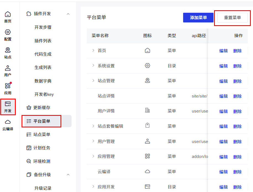This screenshot has height=192, width=253.
Task: Collapse the 备份升级 menu group
Action: click(x=68, y=175)
